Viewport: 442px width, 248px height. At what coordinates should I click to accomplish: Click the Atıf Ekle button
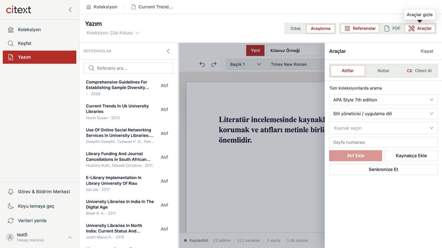[x=355, y=156]
